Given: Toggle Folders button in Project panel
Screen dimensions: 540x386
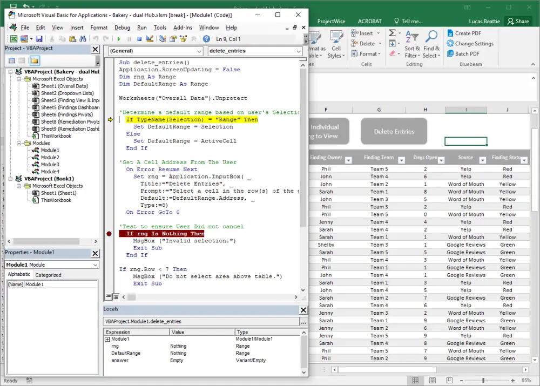Looking at the screenshot, I should (x=35, y=60).
